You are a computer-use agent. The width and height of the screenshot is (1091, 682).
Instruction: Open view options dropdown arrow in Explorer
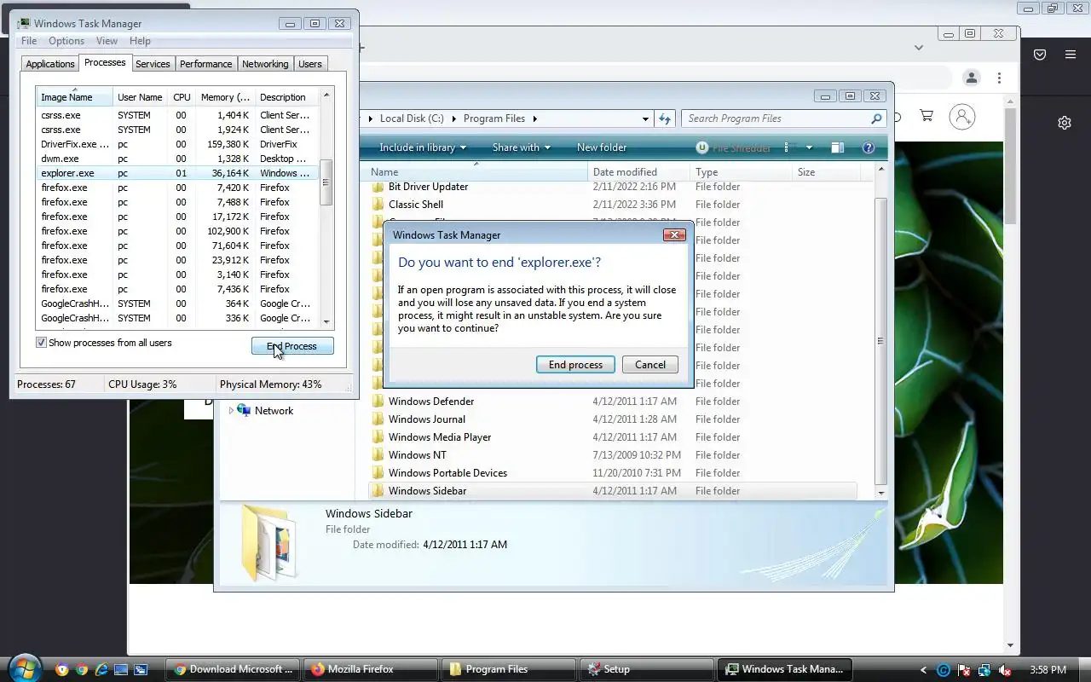809,147
